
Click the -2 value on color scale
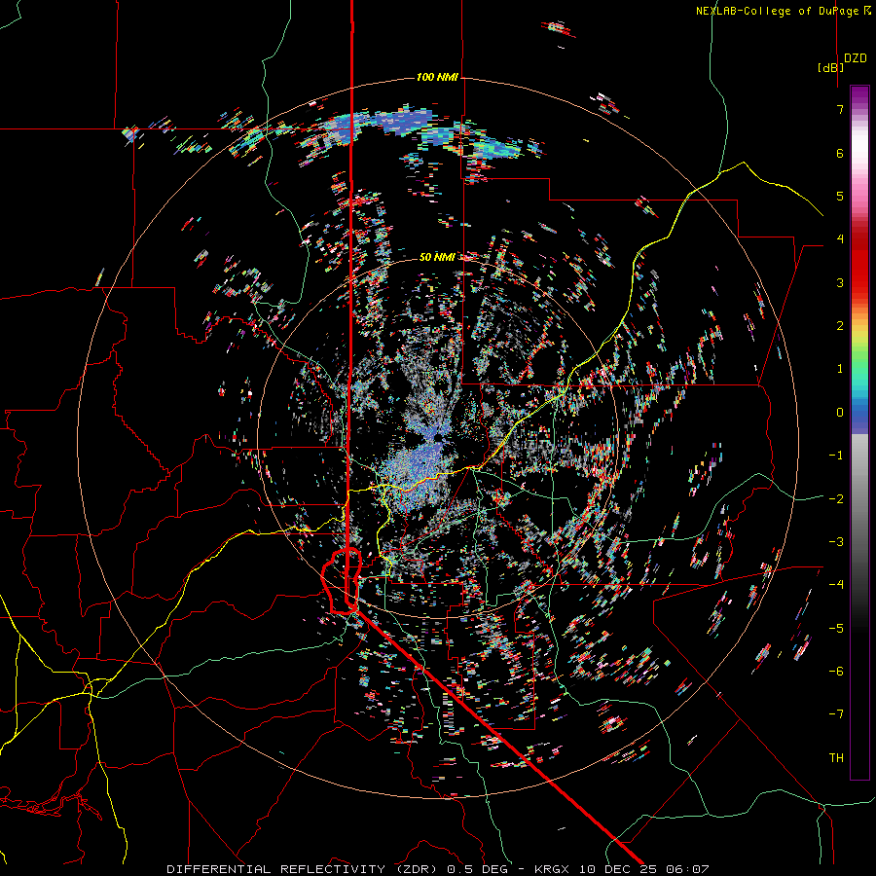(836, 499)
